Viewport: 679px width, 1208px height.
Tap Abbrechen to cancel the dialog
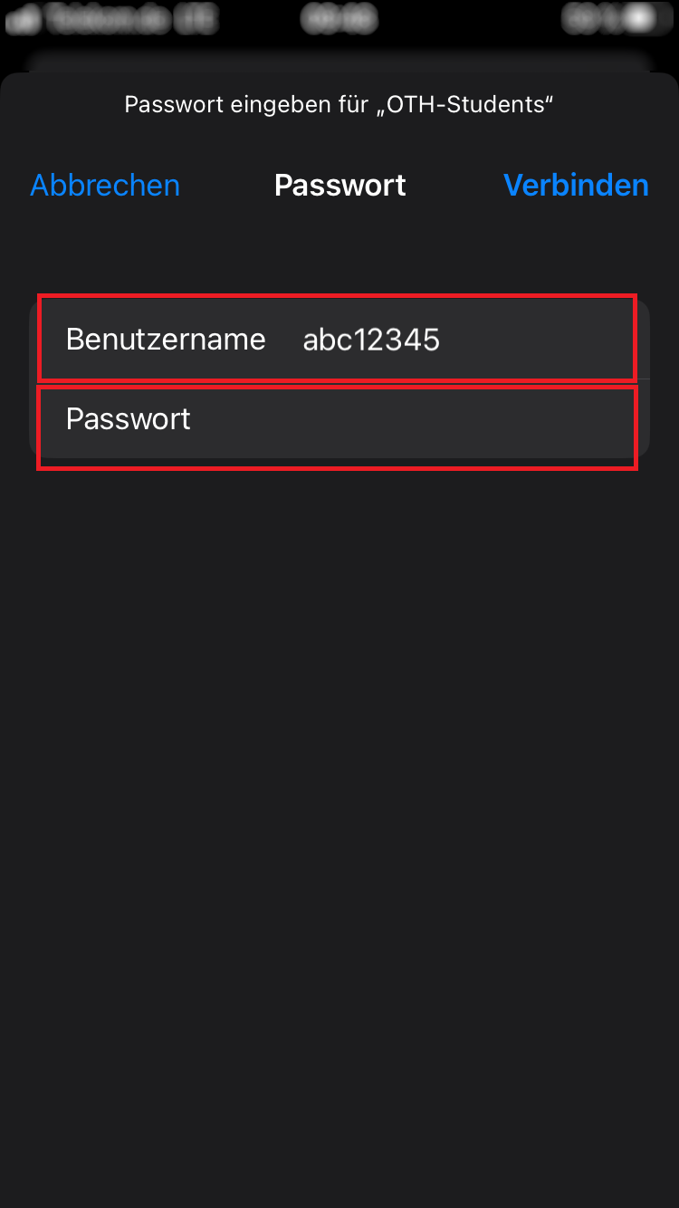(x=105, y=186)
